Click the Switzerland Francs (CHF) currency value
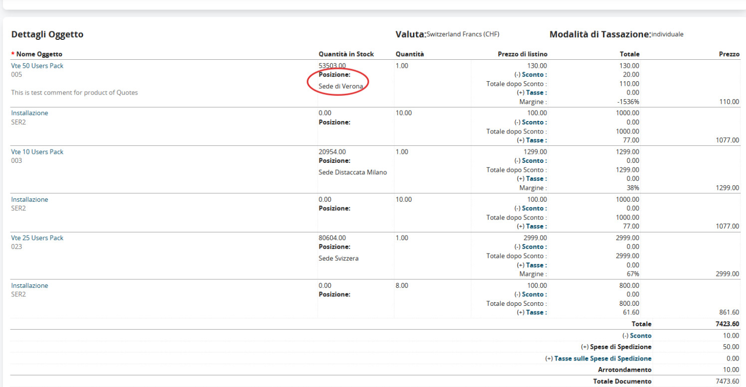This screenshot has height=387, width=746. pyautogui.click(x=463, y=34)
